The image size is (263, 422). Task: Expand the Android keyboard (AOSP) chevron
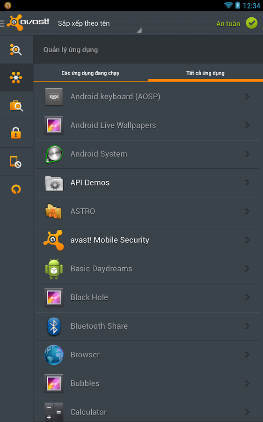(248, 97)
